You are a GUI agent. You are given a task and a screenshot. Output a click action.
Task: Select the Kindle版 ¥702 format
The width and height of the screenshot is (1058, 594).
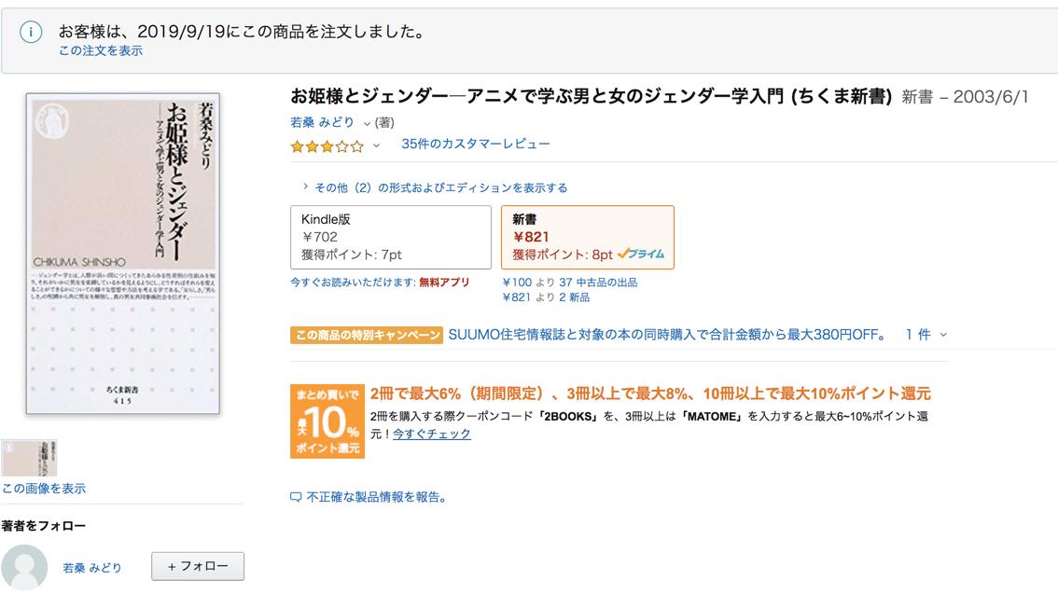click(391, 238)
